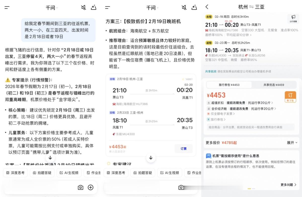Open camera icon next to the plus icon

point(81,187)
